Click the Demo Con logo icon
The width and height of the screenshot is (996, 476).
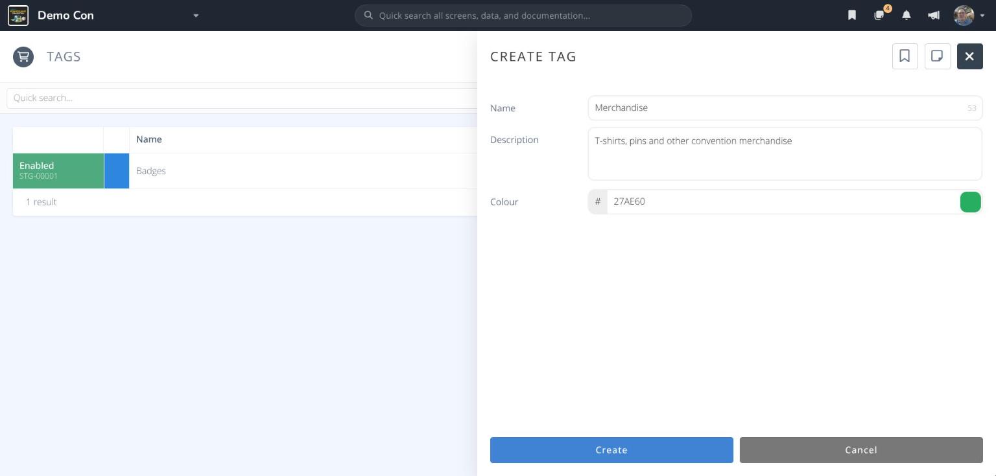click(x=18, y=16)
